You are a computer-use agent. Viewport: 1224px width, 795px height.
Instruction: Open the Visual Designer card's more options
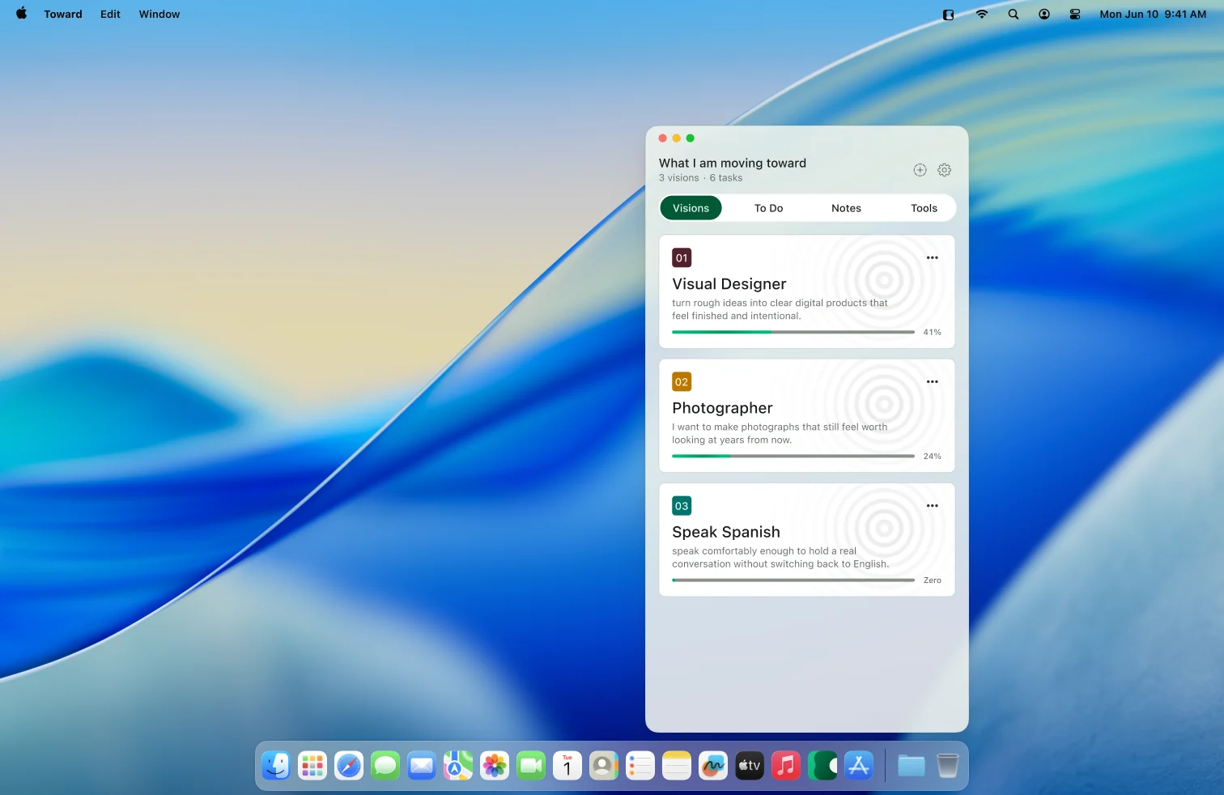pyautogui.click(x=933, y=257)
